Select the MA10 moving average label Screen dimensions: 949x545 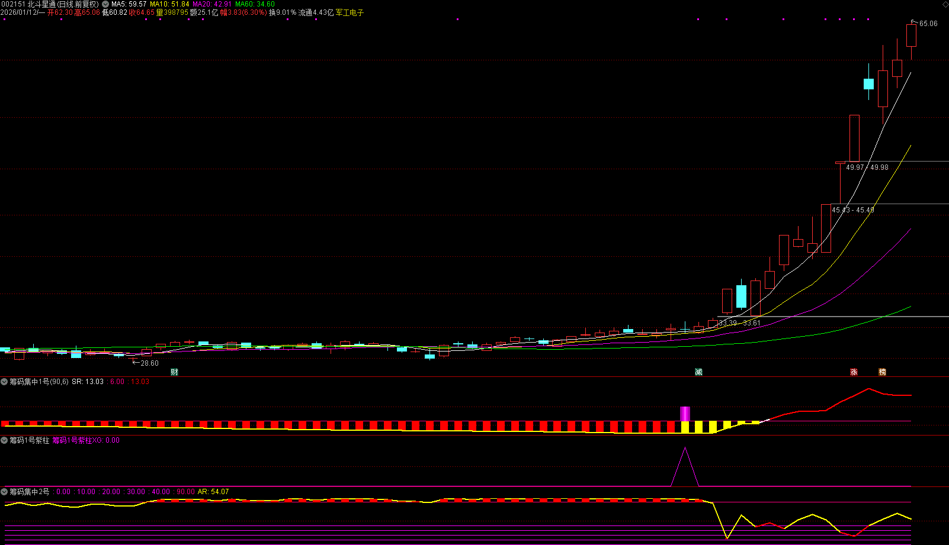click(169, 4)
